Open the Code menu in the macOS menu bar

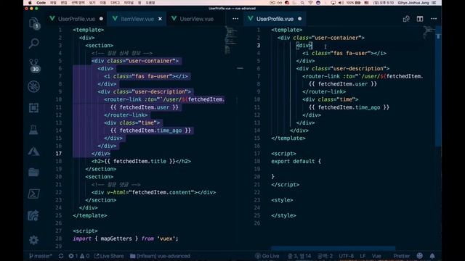pyautogui.click(x=41, y=3)
